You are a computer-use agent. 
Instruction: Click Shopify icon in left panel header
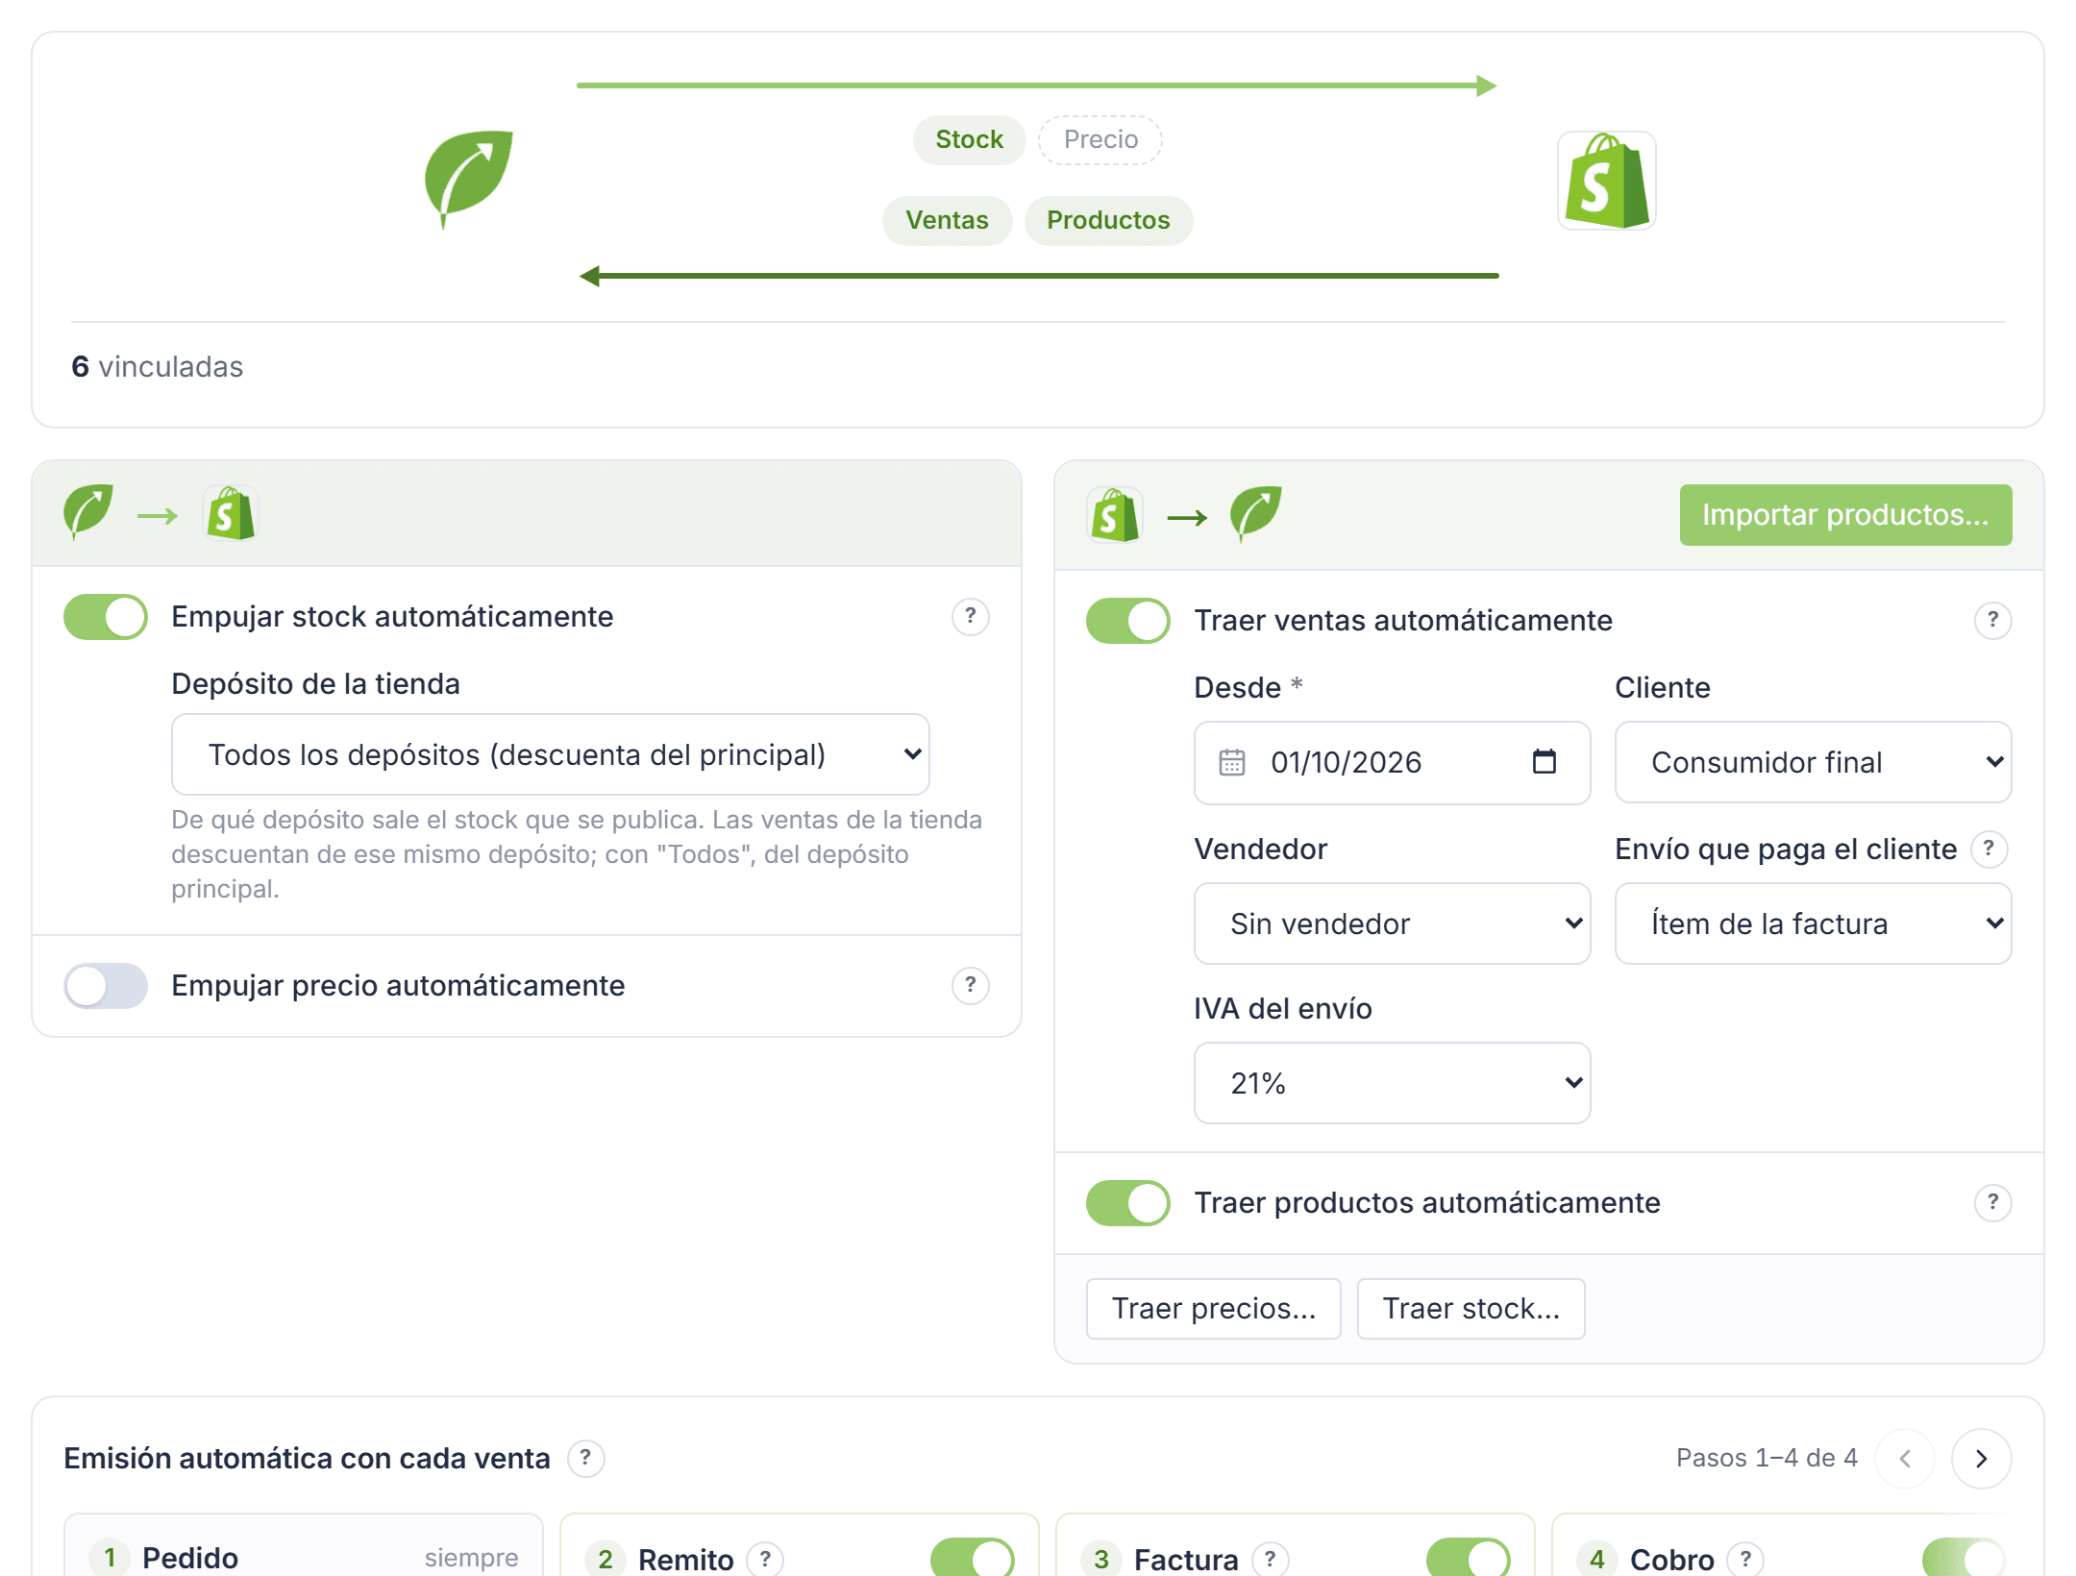pyautogui.click(x=231, y=514)
